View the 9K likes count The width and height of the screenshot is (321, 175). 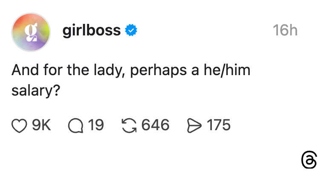[x=42, y=125]
